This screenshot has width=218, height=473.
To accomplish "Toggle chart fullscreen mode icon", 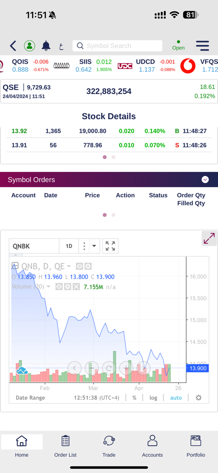I will [x=110, y=246].
